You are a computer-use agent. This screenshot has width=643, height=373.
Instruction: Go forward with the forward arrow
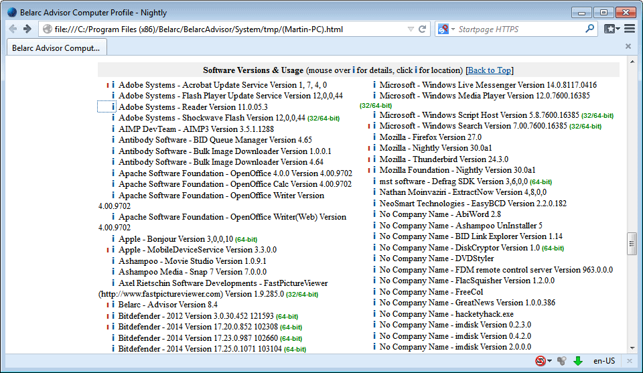click(27, 29)
